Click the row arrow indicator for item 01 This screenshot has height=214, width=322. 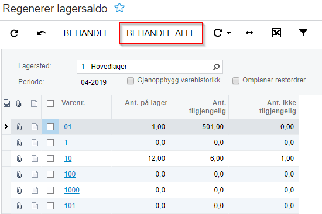point(6,127)
